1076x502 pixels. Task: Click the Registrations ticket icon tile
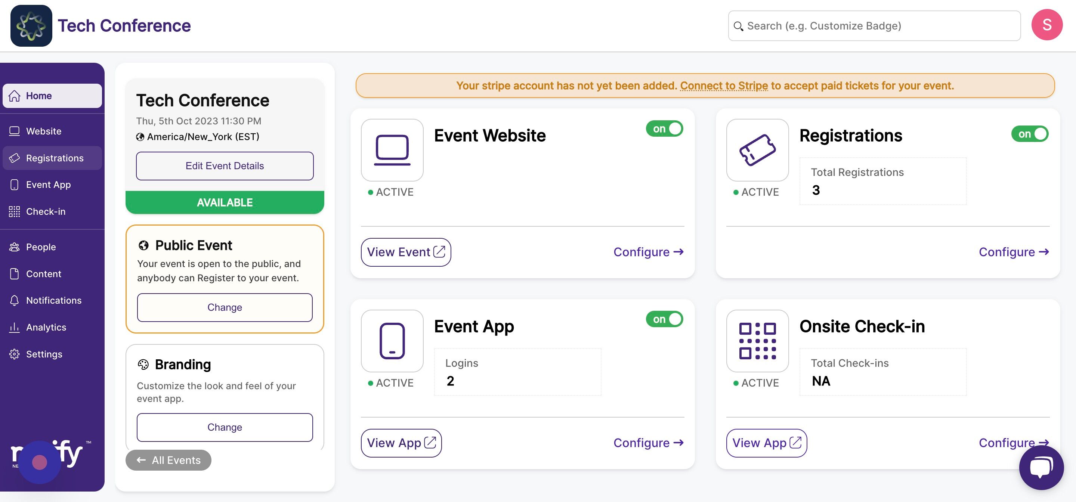(x=757, y=150)
